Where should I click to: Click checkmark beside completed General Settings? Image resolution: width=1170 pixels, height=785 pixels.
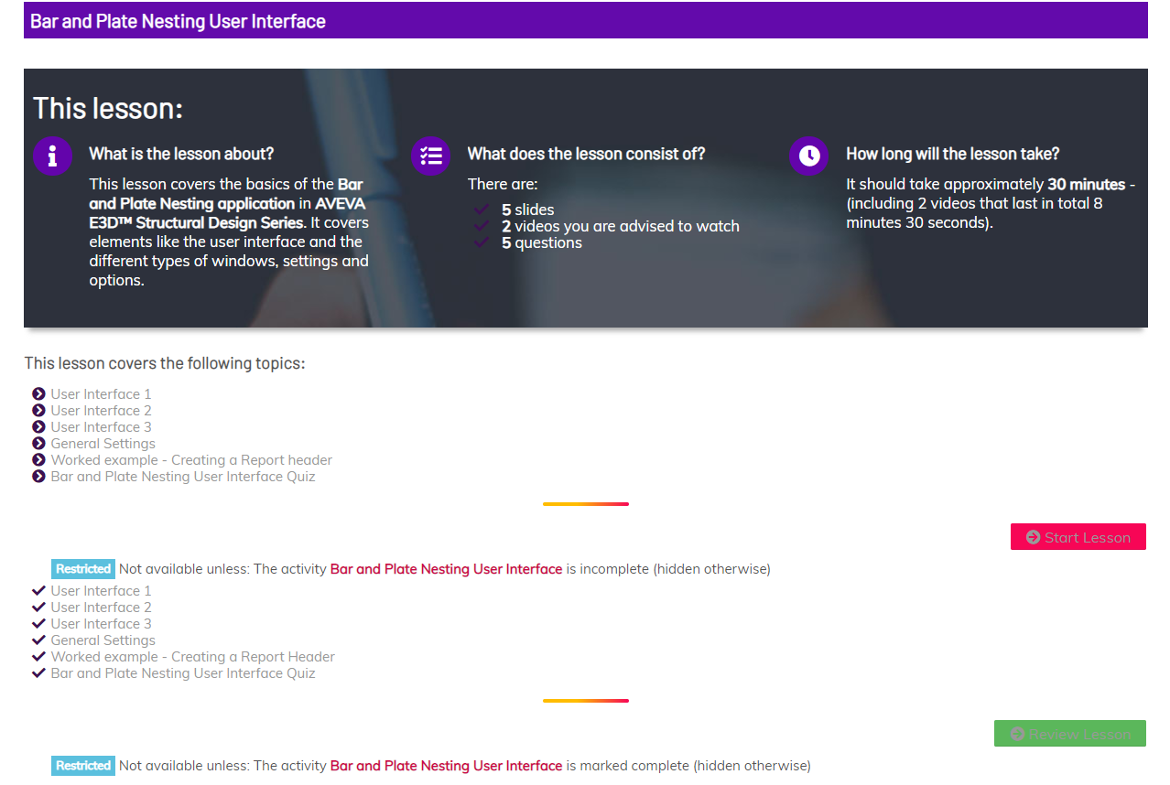[38, 640]
